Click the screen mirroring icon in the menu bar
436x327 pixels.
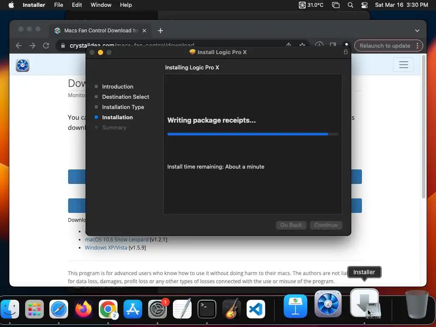[336, 5]
